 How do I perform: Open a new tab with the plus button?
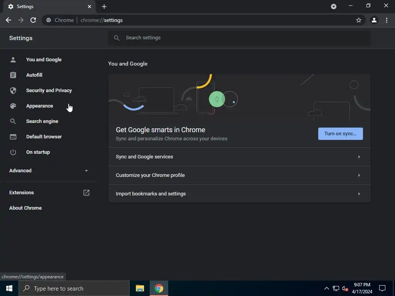104,7
